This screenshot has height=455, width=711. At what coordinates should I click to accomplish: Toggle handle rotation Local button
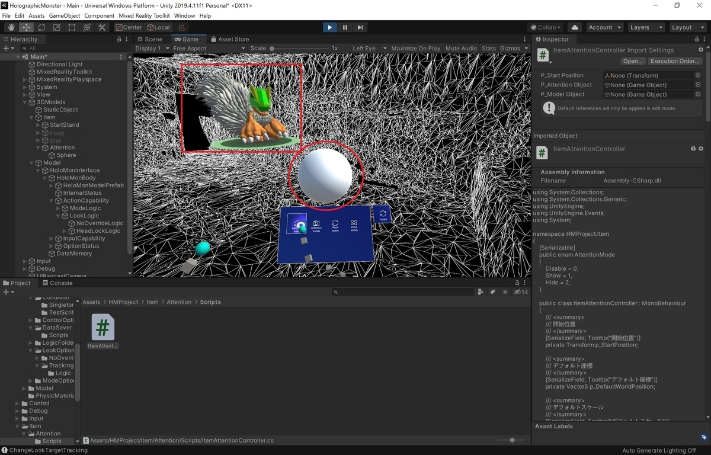click(158, 27)
